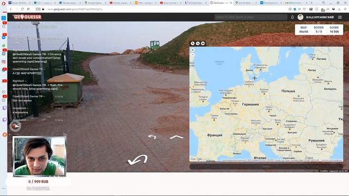This screenshot has width=349, height=196.
Task: Move forward with the straight-ahead arrow
Action: [176, 137]
